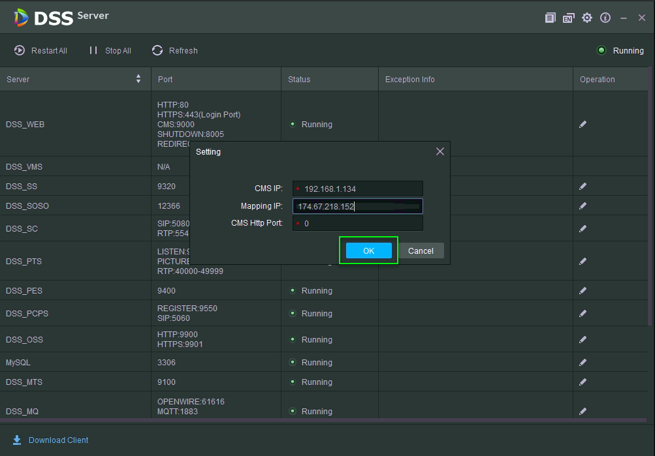This screenshot has width=655, height=456.
Task: Cancel the Setting dialog
Action: tap(421, 251)
